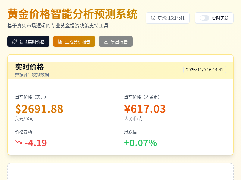Screen dimensions: 241x180
Task: Click the -4.19 price change value
Action: (36, 143)
